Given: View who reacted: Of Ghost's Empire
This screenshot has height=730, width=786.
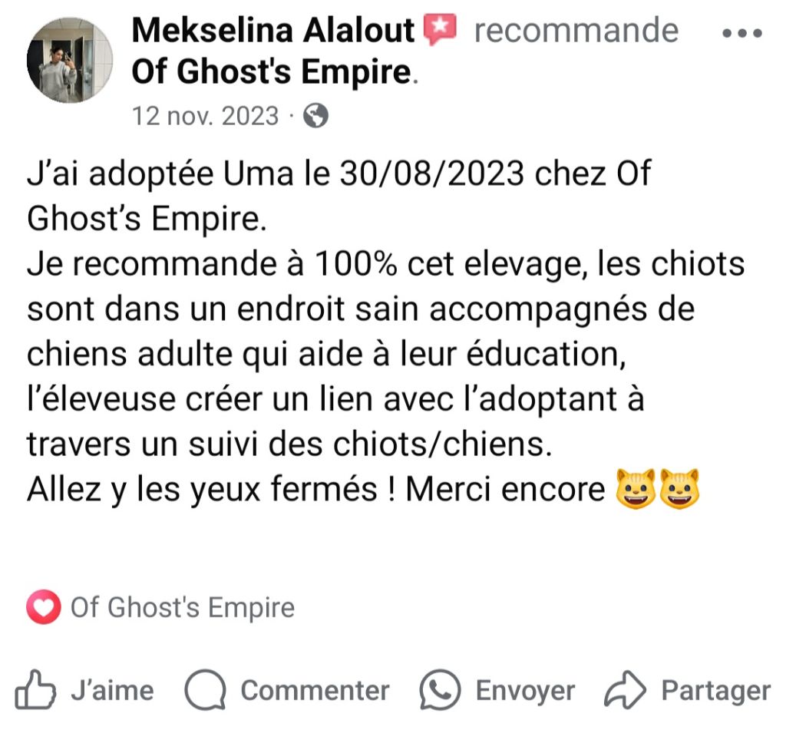Looking at the screenshot, I should pyautogui.click(x=183, y=607).
